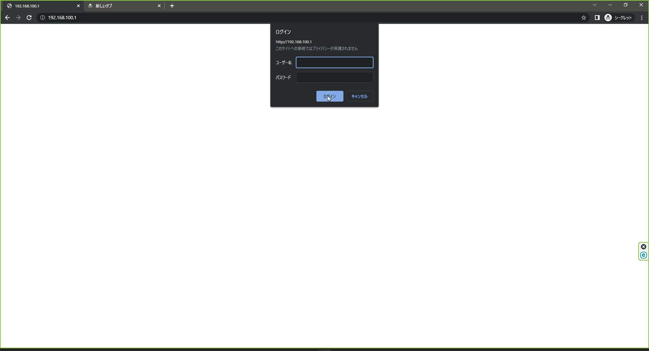Open the Chrome three-dot menu
Image resolution: width=649 pixels, height=351 pixels.
pyautogui.click(x=642, y=18)
